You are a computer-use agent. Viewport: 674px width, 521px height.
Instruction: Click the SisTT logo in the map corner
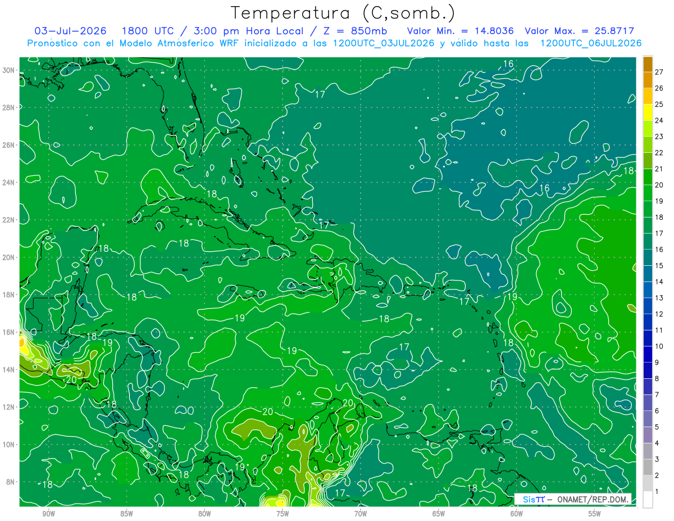click(534, 499)
